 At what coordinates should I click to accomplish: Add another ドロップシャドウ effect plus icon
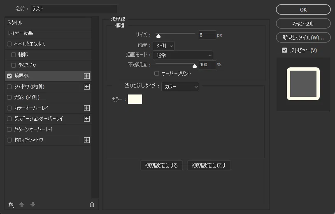coord(87,140)
